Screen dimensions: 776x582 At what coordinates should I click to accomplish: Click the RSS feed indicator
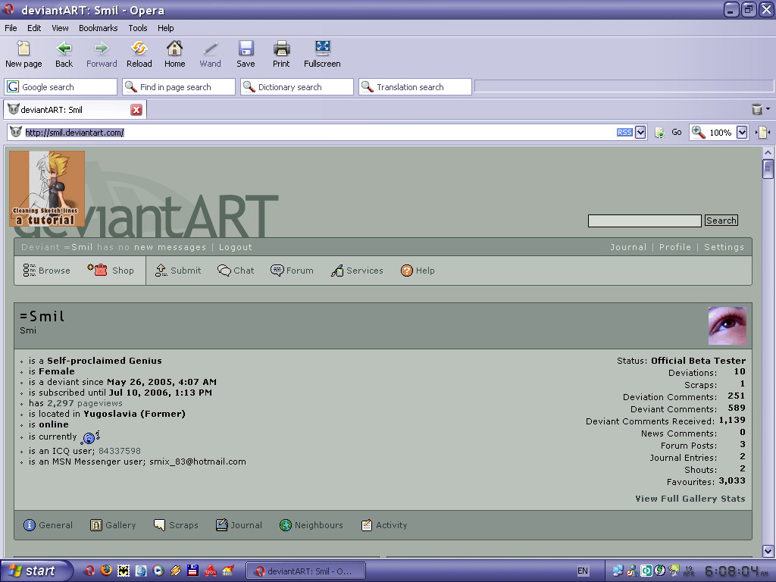[624, 133]
